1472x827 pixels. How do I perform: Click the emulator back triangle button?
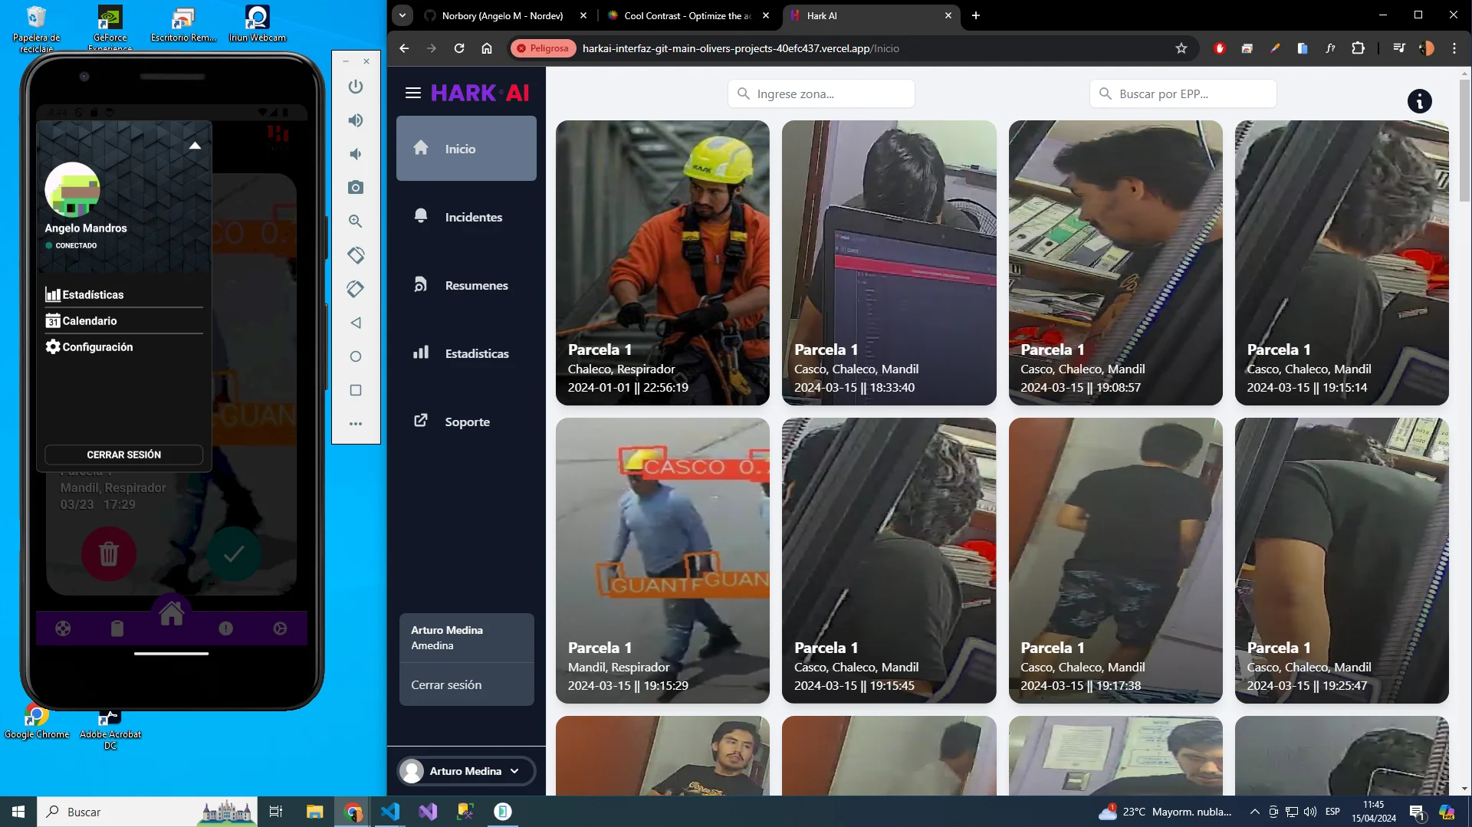pyautogui.click(x=356, y=323)
